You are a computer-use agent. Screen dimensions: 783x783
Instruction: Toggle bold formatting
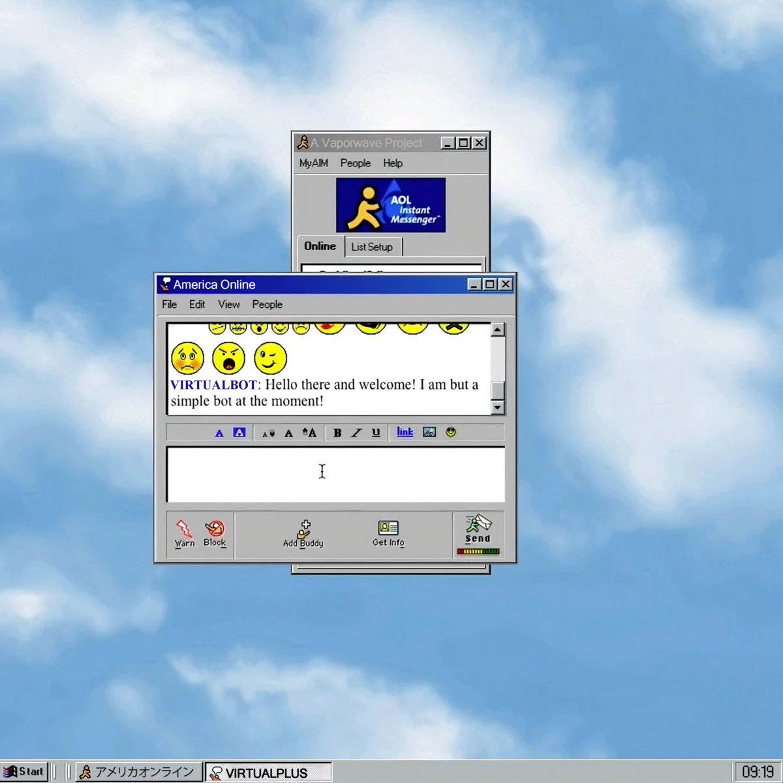pos(337,433)
